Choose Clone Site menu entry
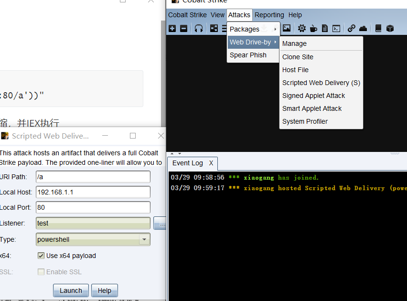 coord(321,57)
